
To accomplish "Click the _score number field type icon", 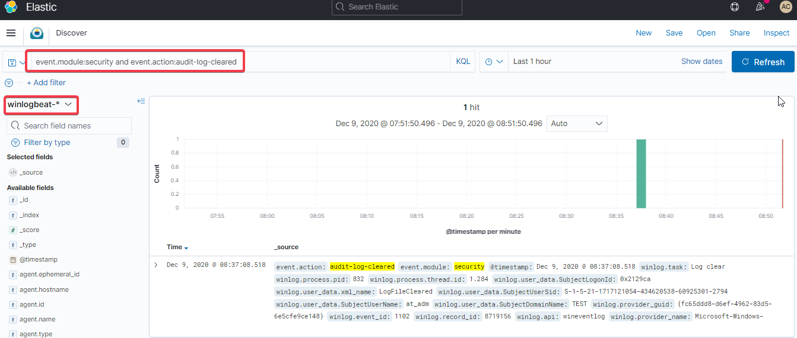I will pos(13,230).
